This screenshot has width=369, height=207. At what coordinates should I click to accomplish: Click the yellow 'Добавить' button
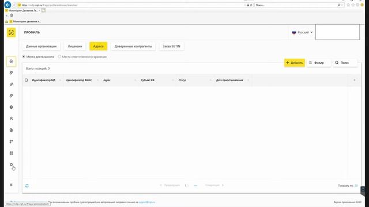click(x=295, y=63)
